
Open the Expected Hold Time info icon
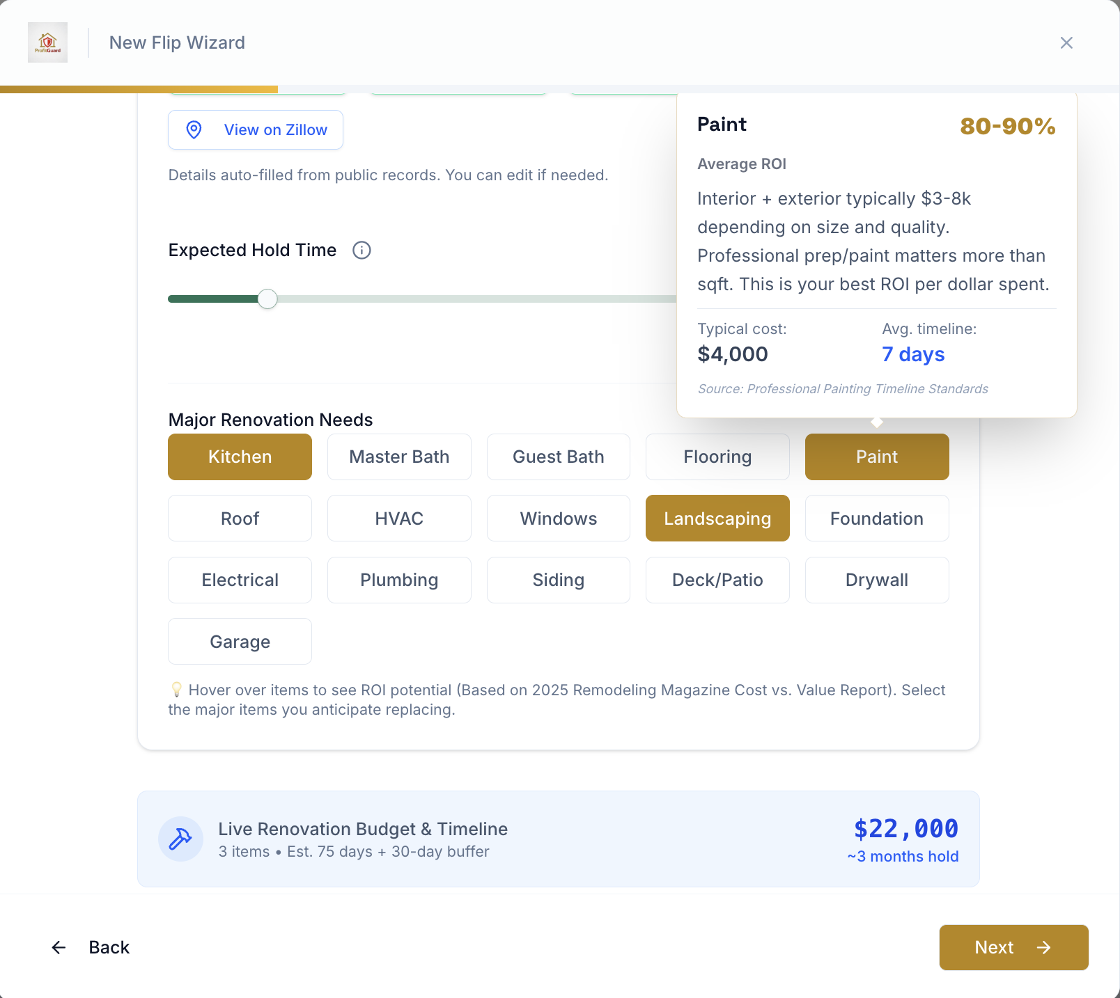click(361, 251)
